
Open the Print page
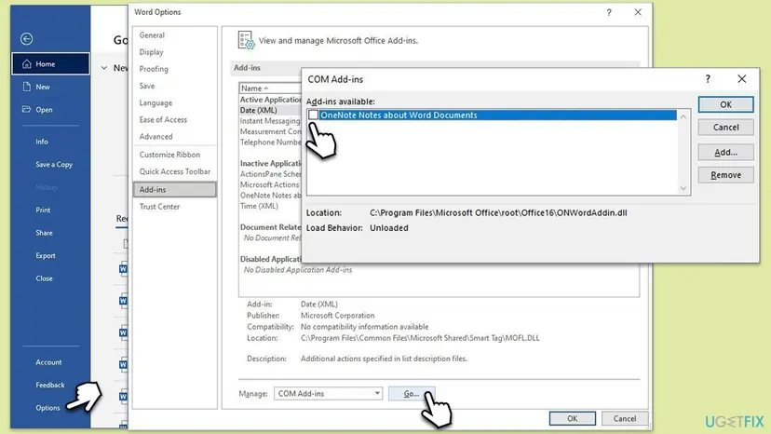pos(43,210)
